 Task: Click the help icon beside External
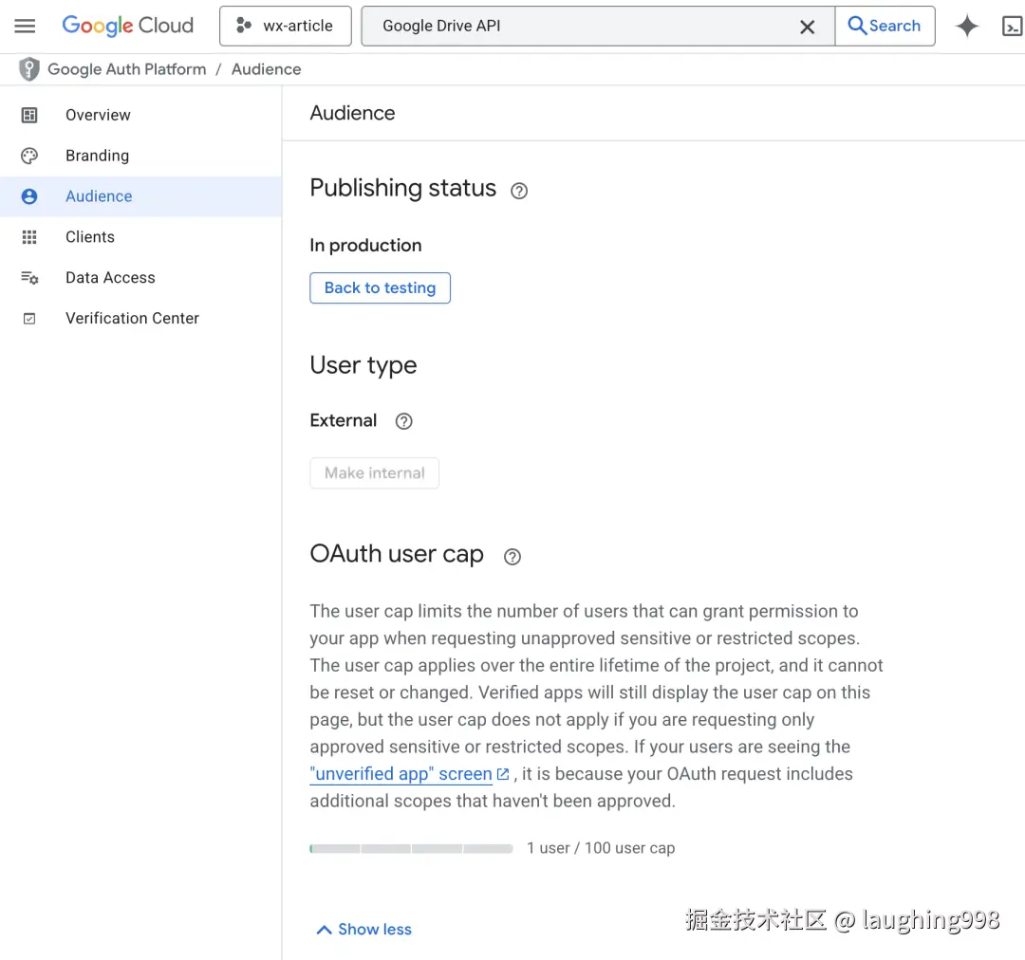pyautogui.click(x=404, y=421)
